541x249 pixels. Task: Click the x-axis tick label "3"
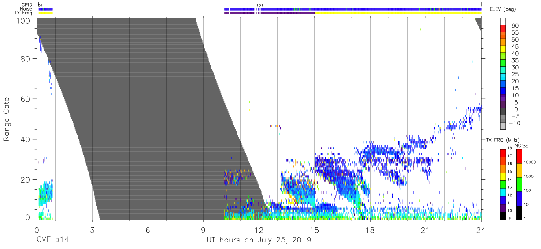point(92,230)
